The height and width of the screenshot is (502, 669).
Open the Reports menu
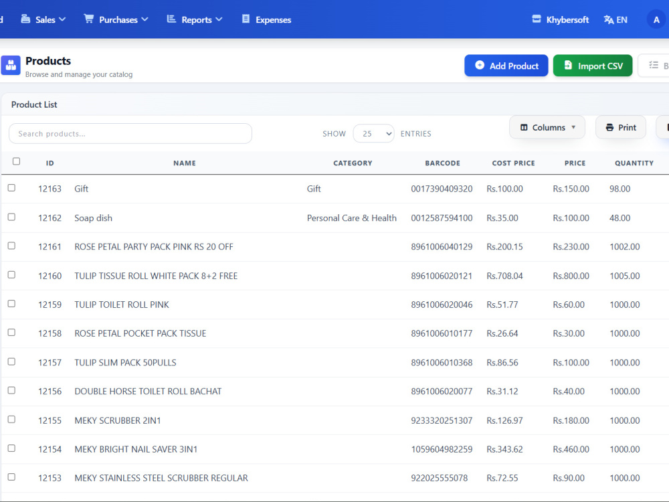point(195,19)
